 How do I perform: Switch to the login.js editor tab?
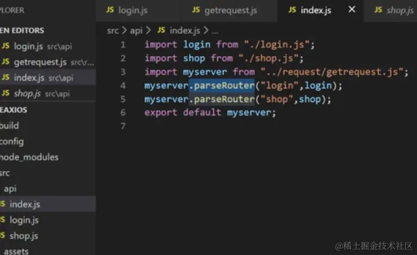click(x=138, y=10)
